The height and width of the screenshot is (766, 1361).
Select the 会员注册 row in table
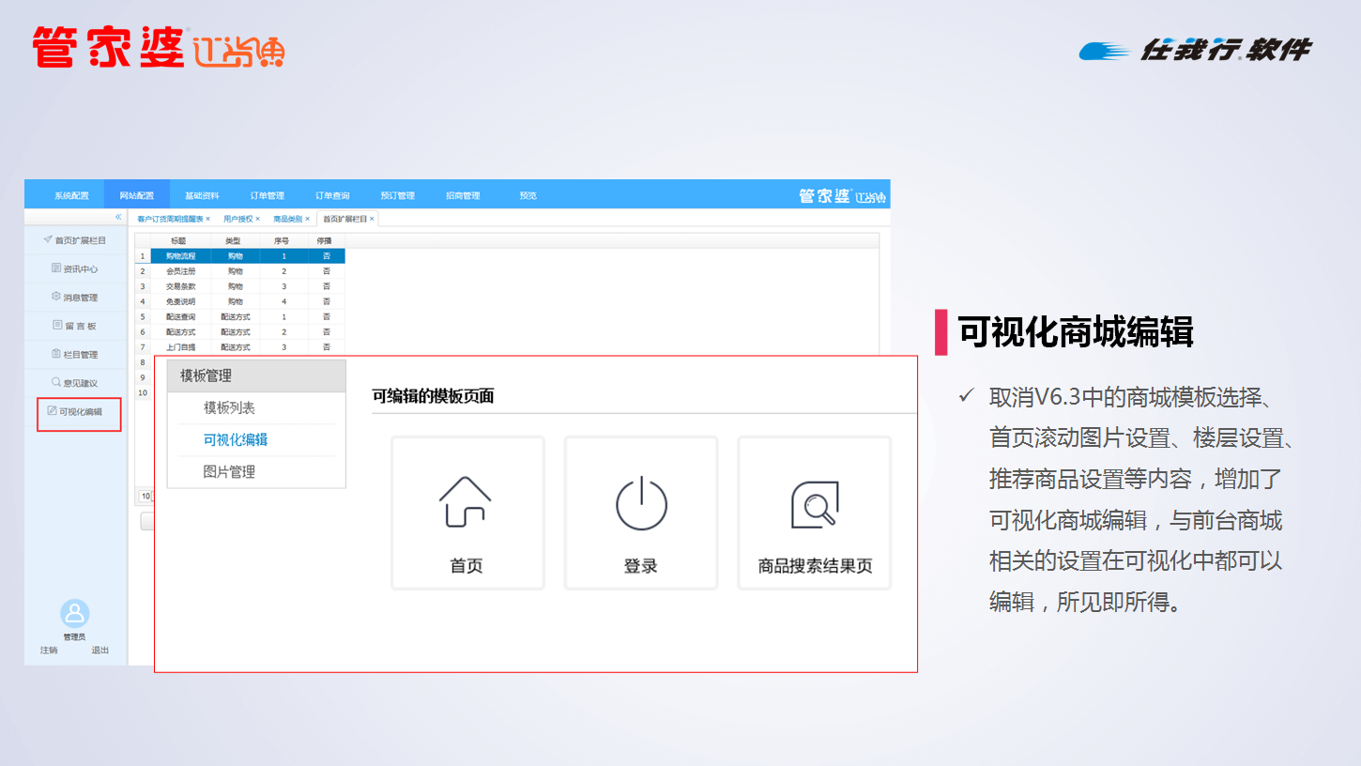(180, 271)
